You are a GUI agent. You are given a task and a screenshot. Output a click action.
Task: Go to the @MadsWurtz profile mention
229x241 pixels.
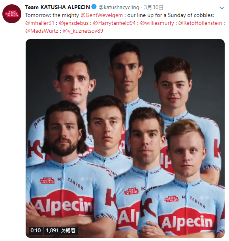point(42,31)
